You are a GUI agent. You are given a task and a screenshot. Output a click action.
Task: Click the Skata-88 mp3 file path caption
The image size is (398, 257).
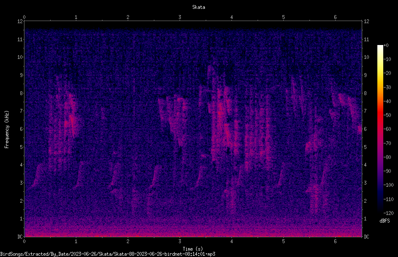[108, 254]
